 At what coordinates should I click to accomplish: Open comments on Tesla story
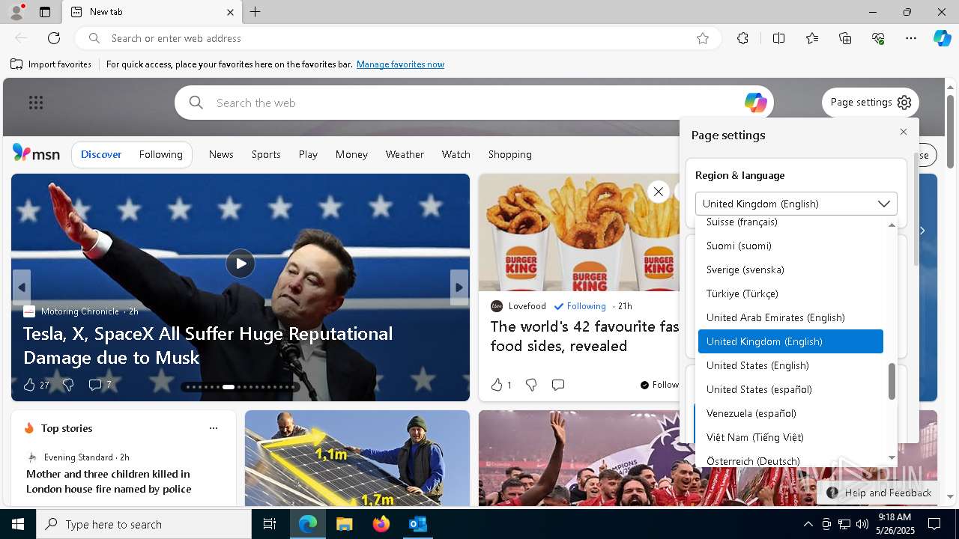coord(94,385)
